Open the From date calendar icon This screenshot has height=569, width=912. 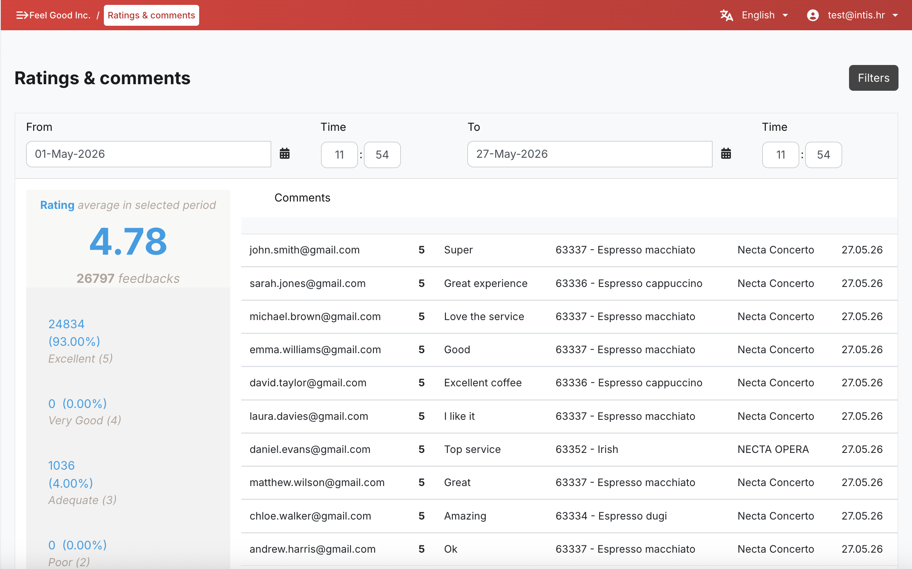pyautogui.click(x=285, y=154)
